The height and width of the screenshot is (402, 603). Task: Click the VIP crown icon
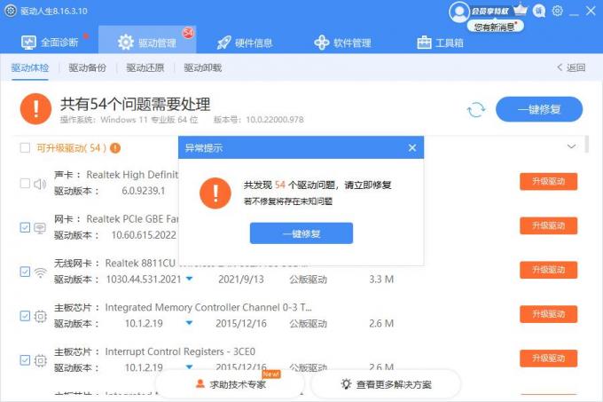520,11
